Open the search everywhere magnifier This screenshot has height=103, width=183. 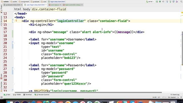click(x=182, y=2)
